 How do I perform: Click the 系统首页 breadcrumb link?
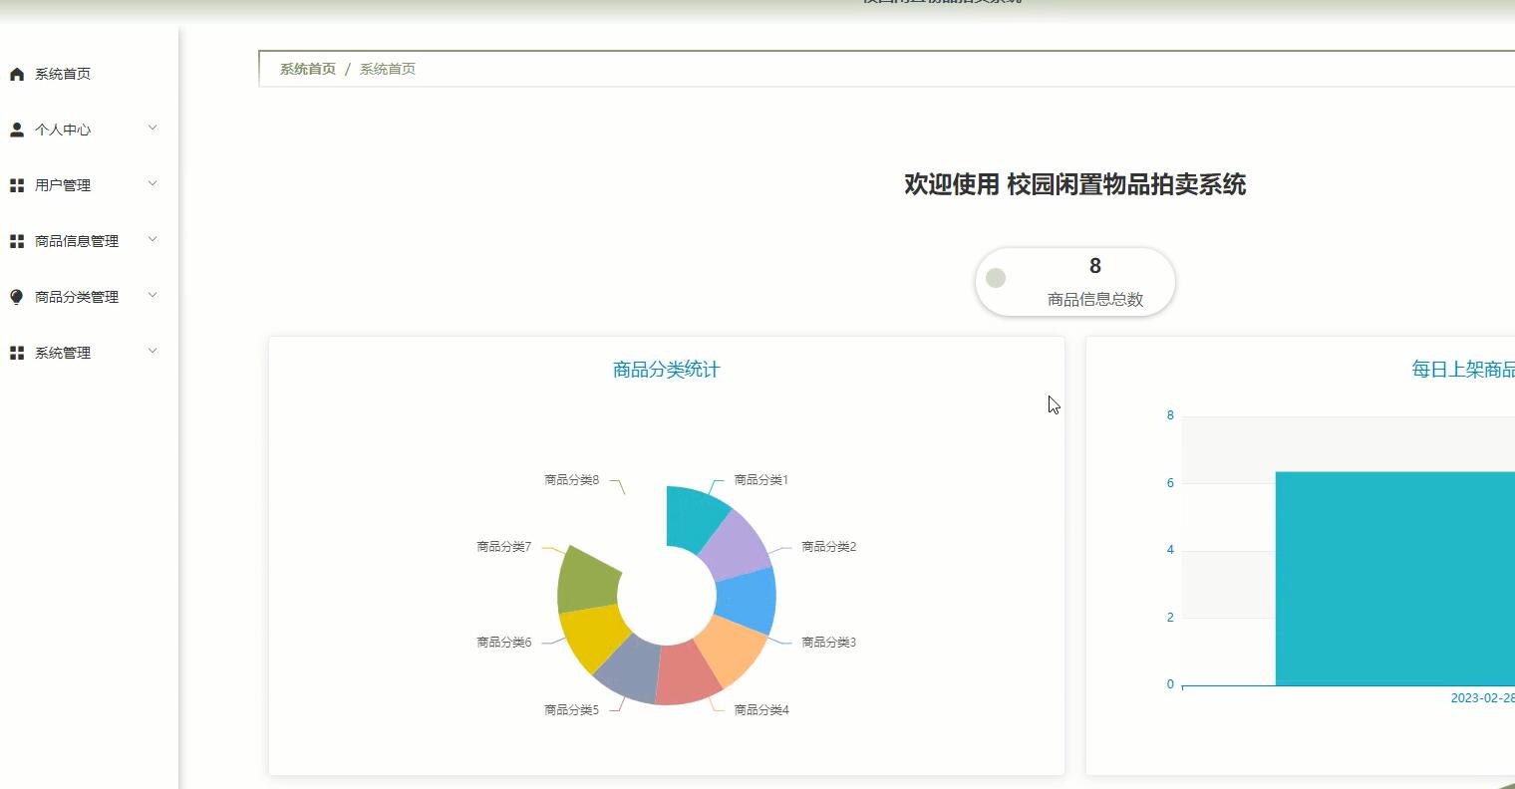(x=305, y=68)
